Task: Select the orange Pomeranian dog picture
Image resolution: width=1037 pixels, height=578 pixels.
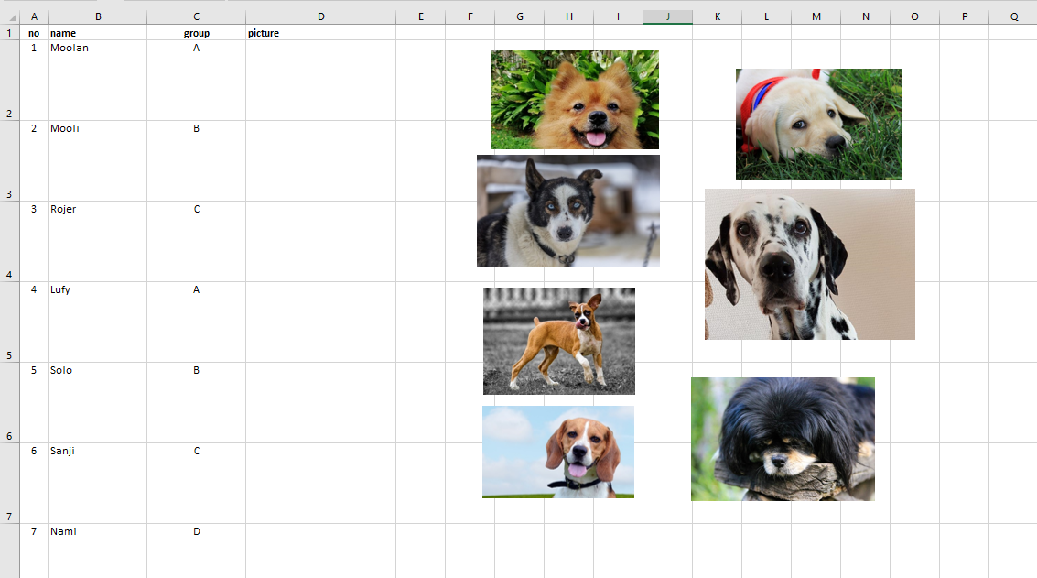Action: pos(575,100)
